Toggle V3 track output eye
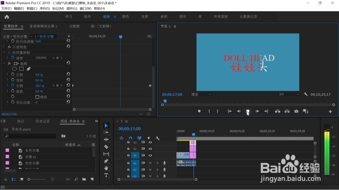Viewport: 339px width, 190px height. tap(150, 142)
